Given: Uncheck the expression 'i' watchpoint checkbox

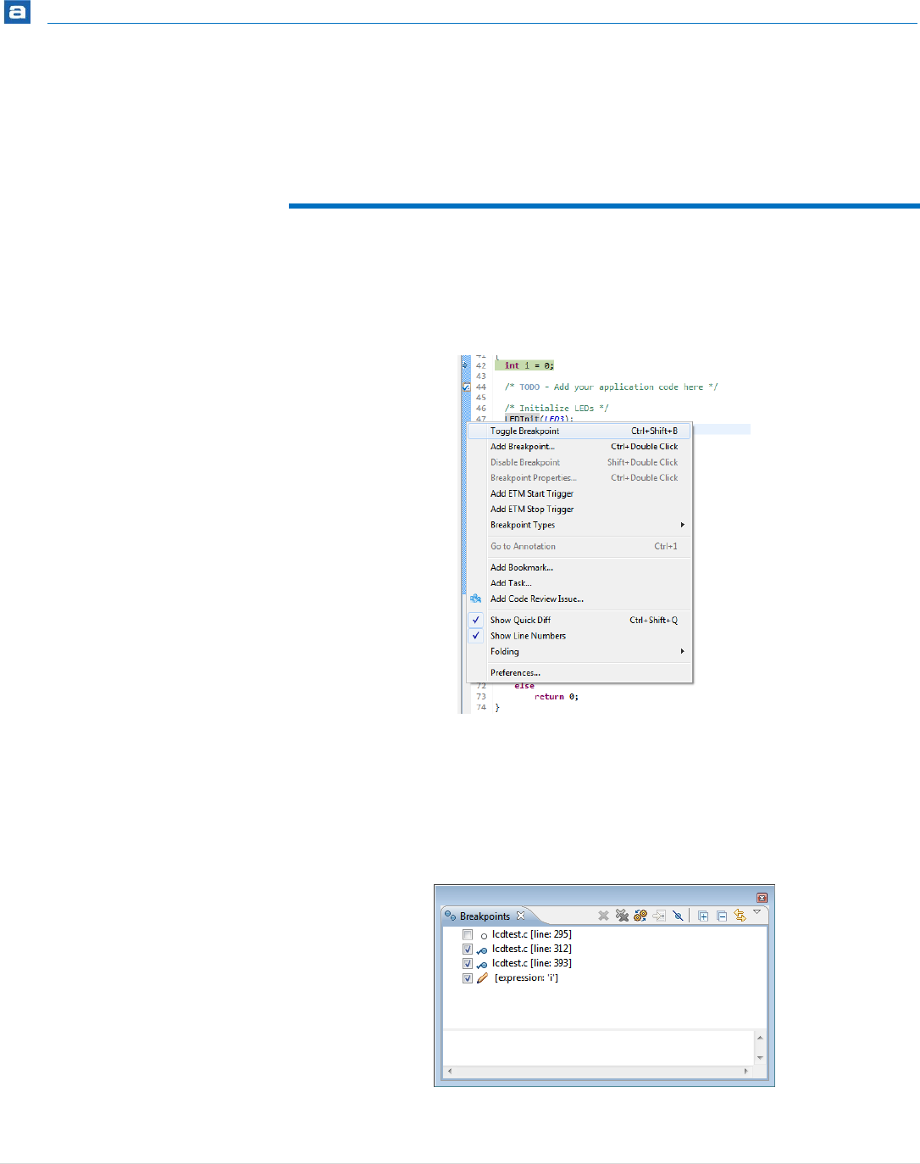Looking at the screenshot, I should (x=468, y=978).
